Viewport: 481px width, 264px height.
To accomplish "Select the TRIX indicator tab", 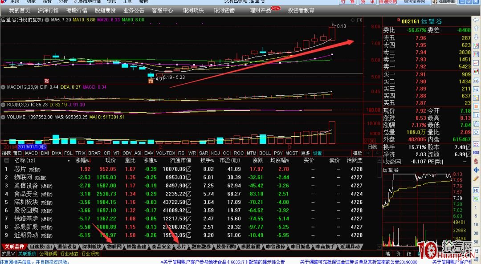I will 80,153.
